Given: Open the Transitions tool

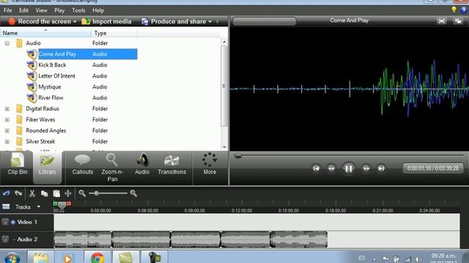Looking at the screenshot, I should (172, 164).
